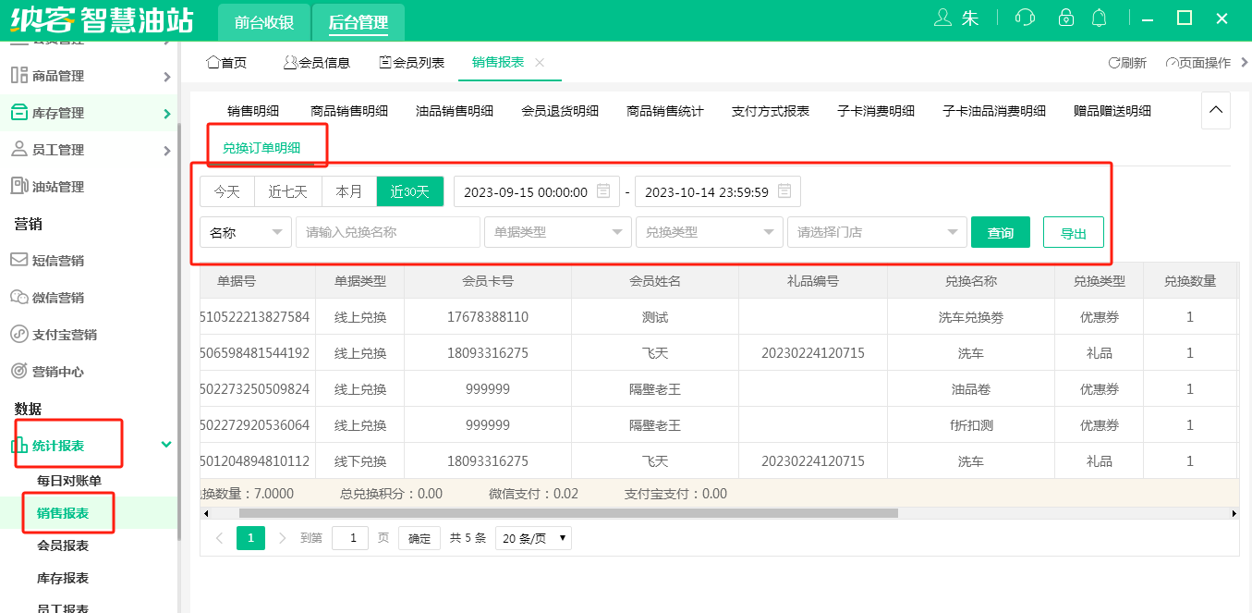Click the 微信营销 WeChat icon

(18, 298)
